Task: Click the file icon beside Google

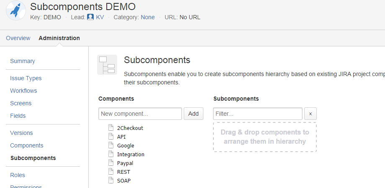Action: tap(111, 145)
